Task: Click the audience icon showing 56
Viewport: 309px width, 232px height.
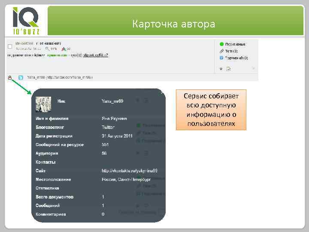Action: click(64, 49)
